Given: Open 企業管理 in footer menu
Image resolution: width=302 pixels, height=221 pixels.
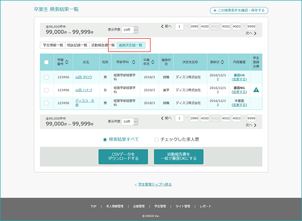Looking at the screenshot, I should (x=139, y=206).
